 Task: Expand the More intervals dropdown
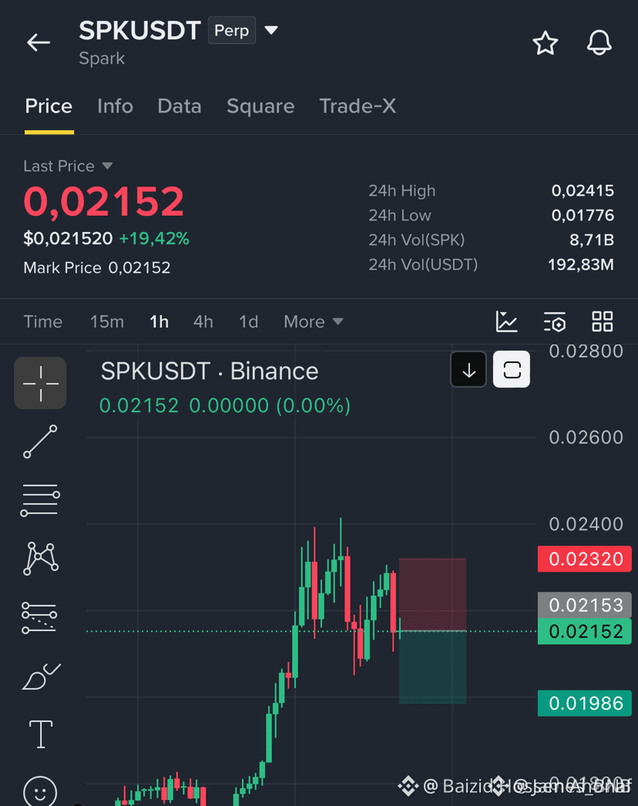click(313, 322)
